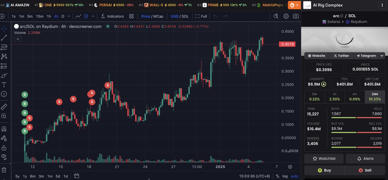Select the 15m timeframe
388x180 pixels.
39,16
